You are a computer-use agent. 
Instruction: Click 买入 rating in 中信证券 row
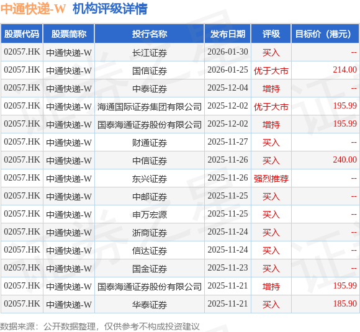click(x=271, y=161)
